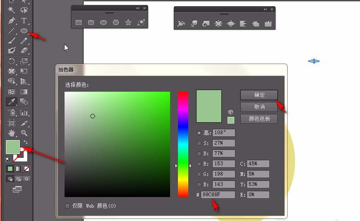Click the green fill color swatch in toolbar
The height and width of the screenshot is (221, 360).
click(13, 147)
